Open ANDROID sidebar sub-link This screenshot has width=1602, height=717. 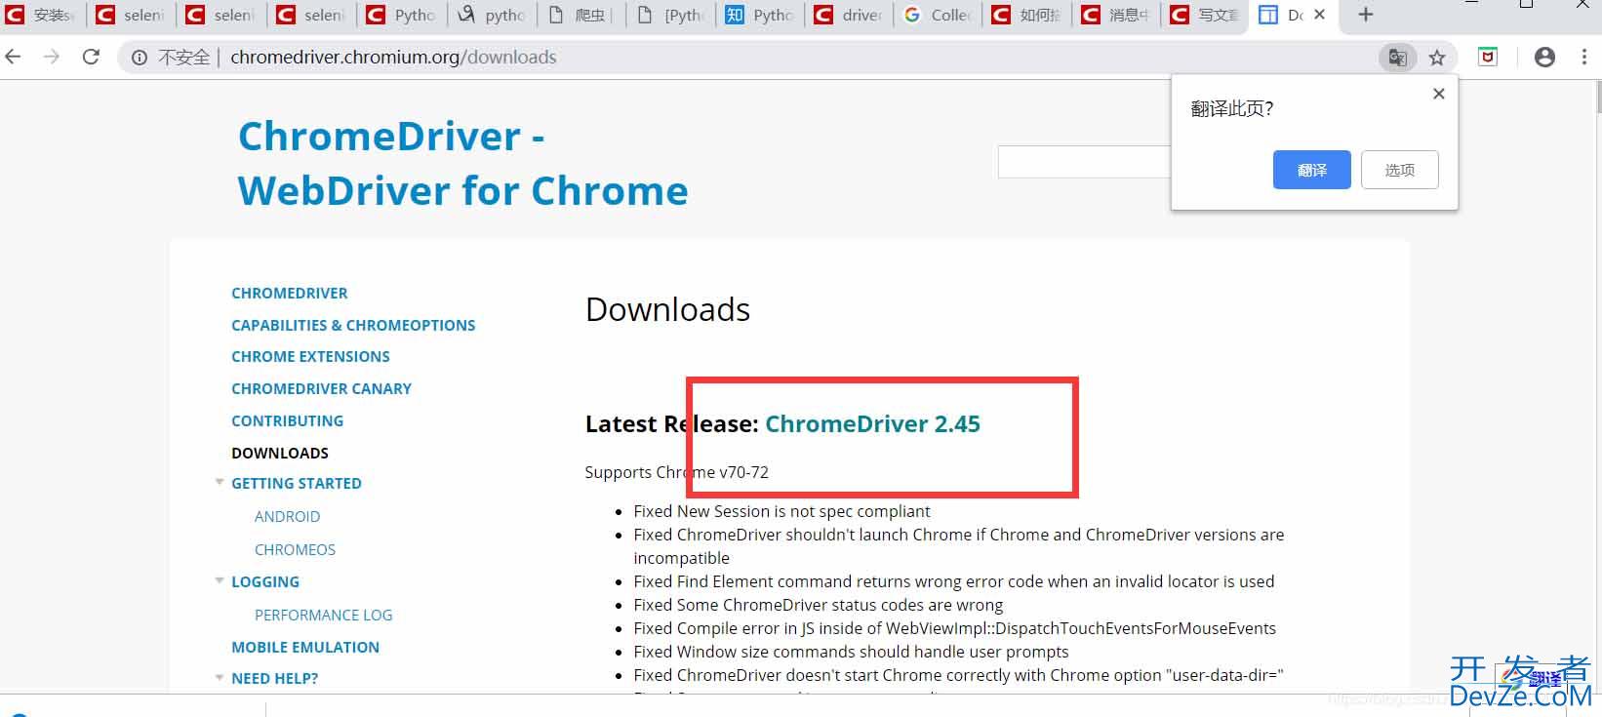[287, 516]
